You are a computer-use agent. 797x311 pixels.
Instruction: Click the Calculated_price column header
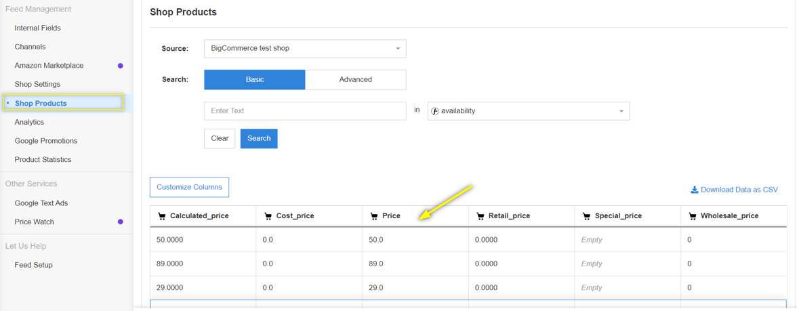coord(203,216)
